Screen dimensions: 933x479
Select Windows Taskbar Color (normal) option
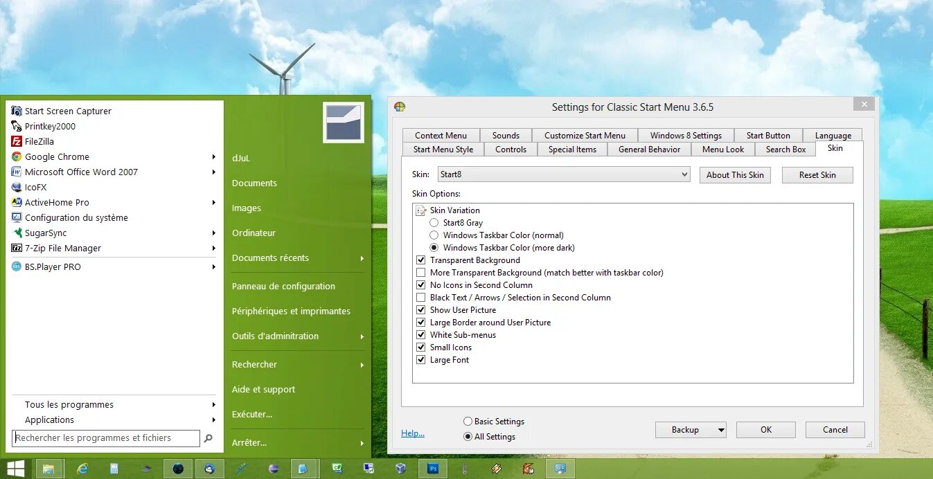(434, 235)
